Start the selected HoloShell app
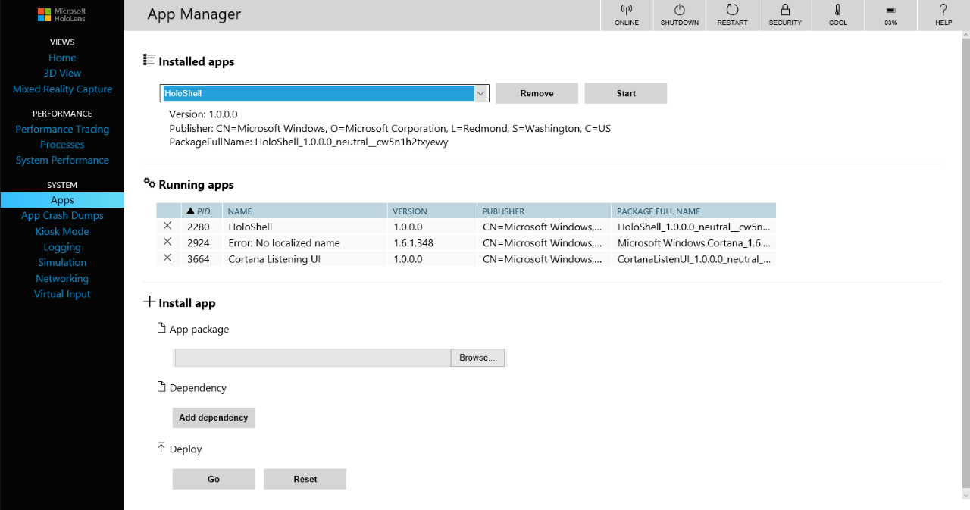This screenshot has width=970, height=510. point(626,93)
